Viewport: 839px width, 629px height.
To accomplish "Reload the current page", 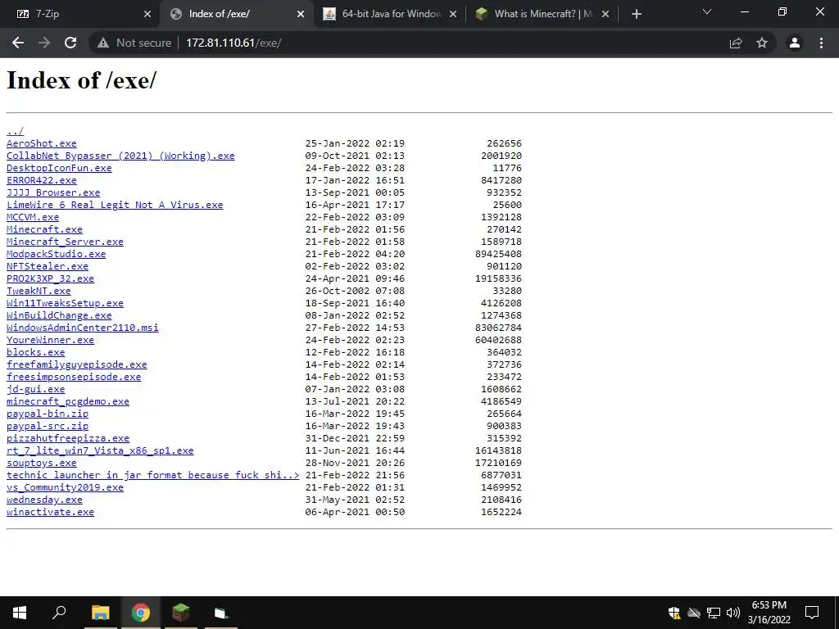I will pyautogui.click(x=70, y=43).
